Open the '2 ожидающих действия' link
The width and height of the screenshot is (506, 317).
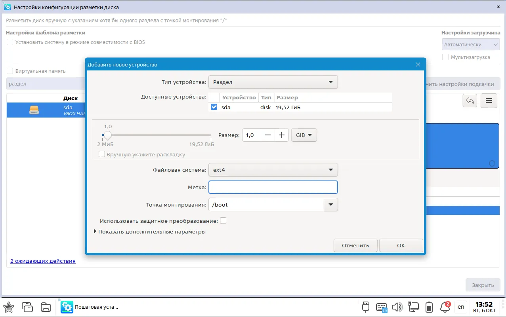pyautogui.click(x=43, y=261)
